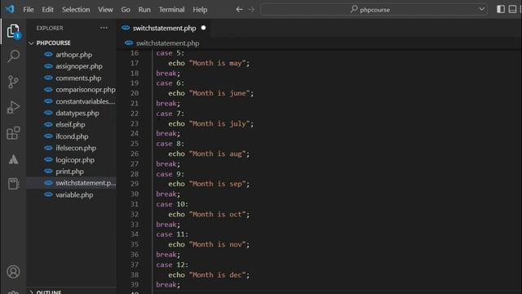Go back with the left arrow
The height and width of the screenshot is (294, 522).
(239, 9)
